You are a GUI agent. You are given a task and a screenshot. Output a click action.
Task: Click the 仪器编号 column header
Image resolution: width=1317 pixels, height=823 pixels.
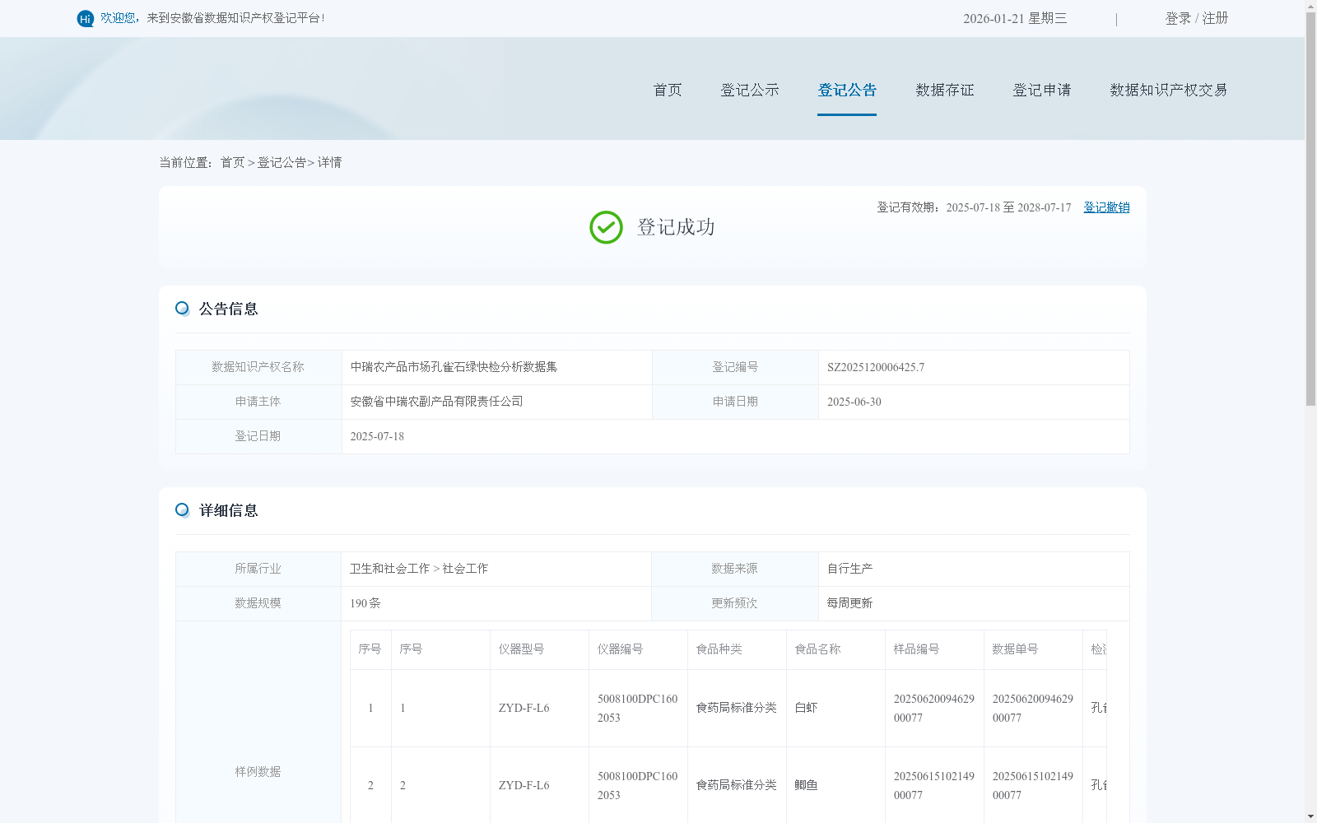[638, 649]
